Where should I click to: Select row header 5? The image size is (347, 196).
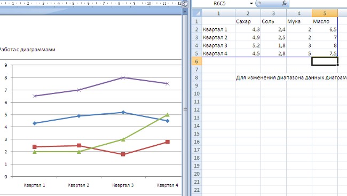pos(197,53)
